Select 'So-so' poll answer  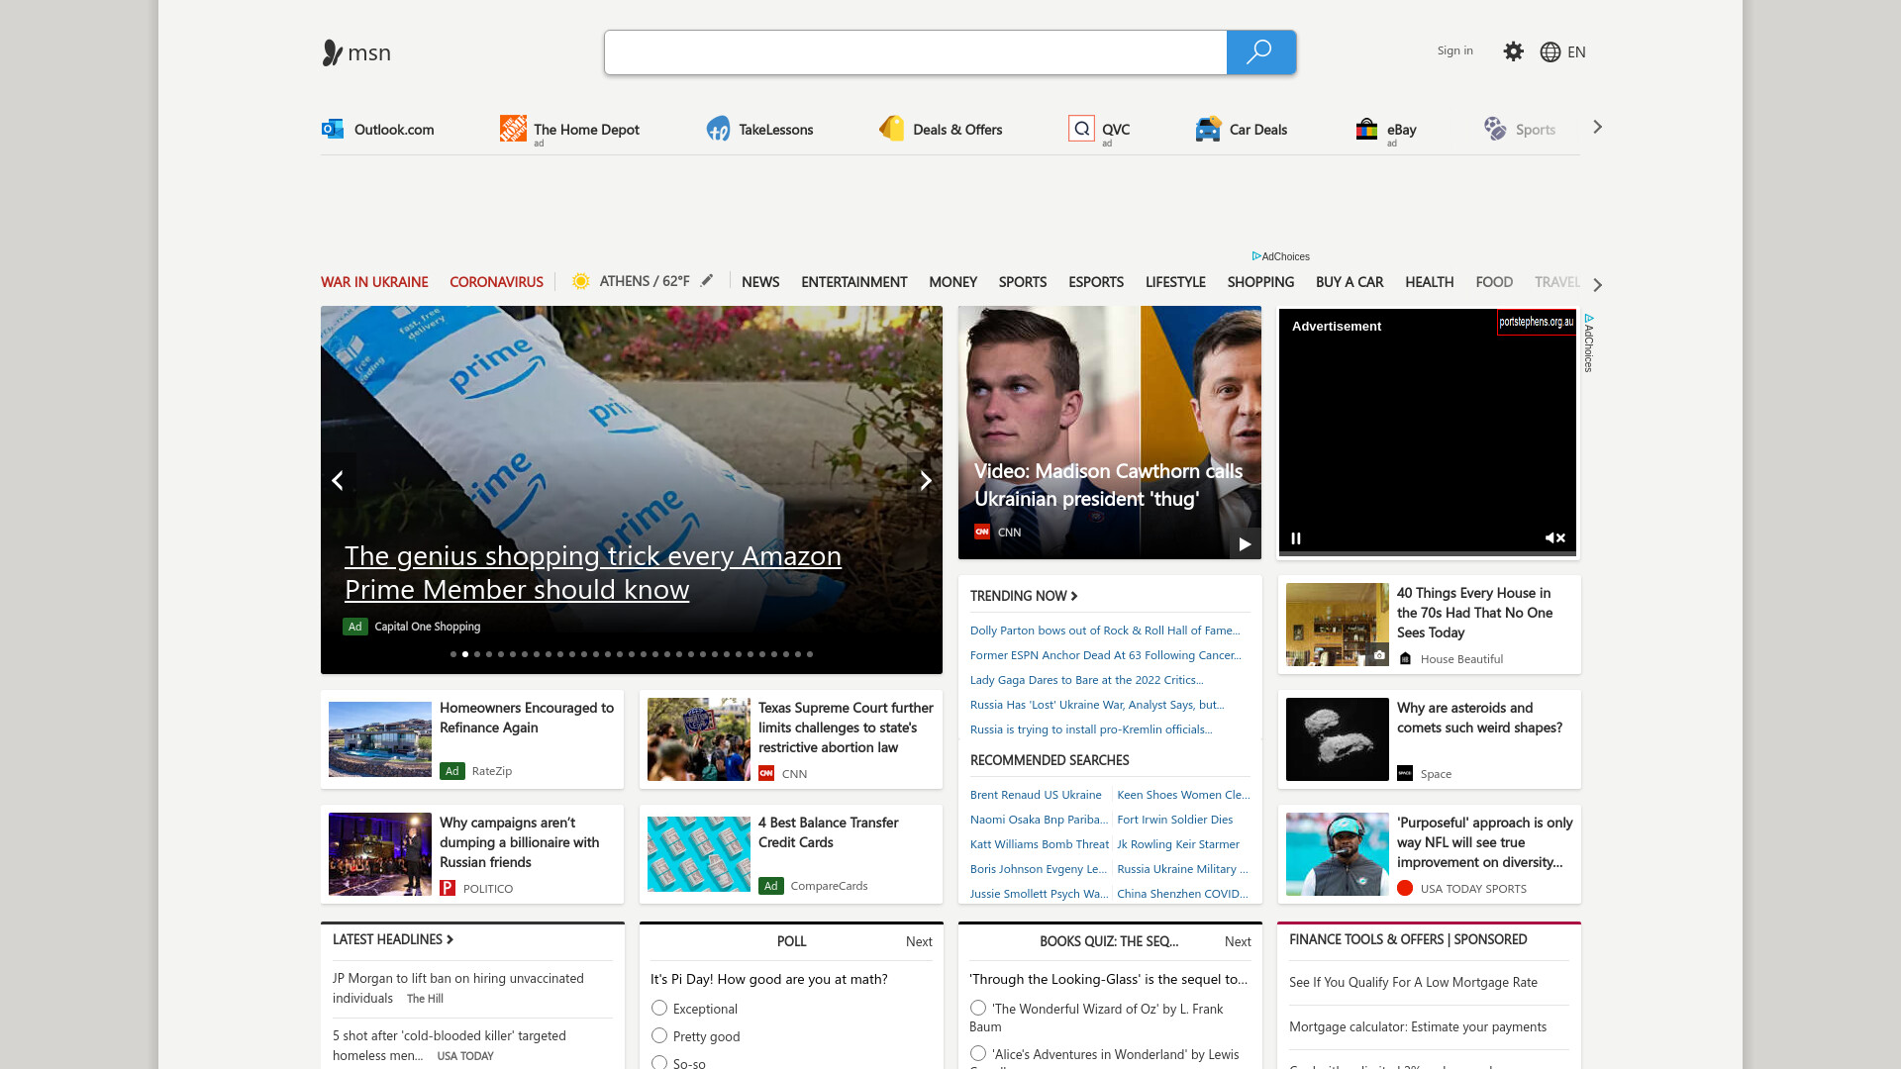point(659,1062)
